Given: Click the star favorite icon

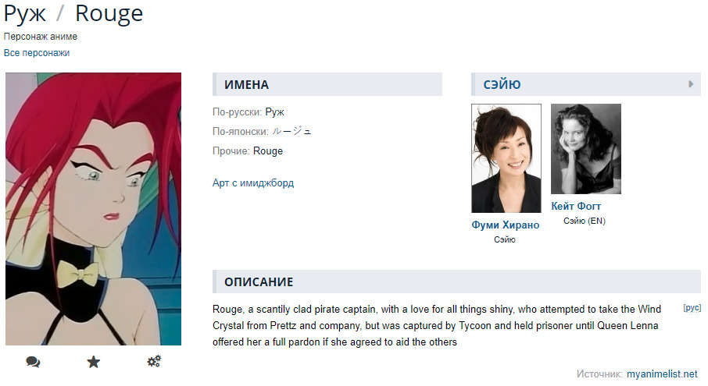Looking at the screenshot, I should 94,362.
